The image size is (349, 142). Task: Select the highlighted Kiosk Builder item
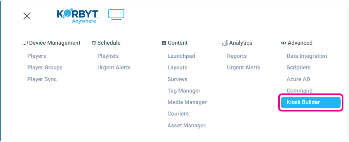point(310,102)
